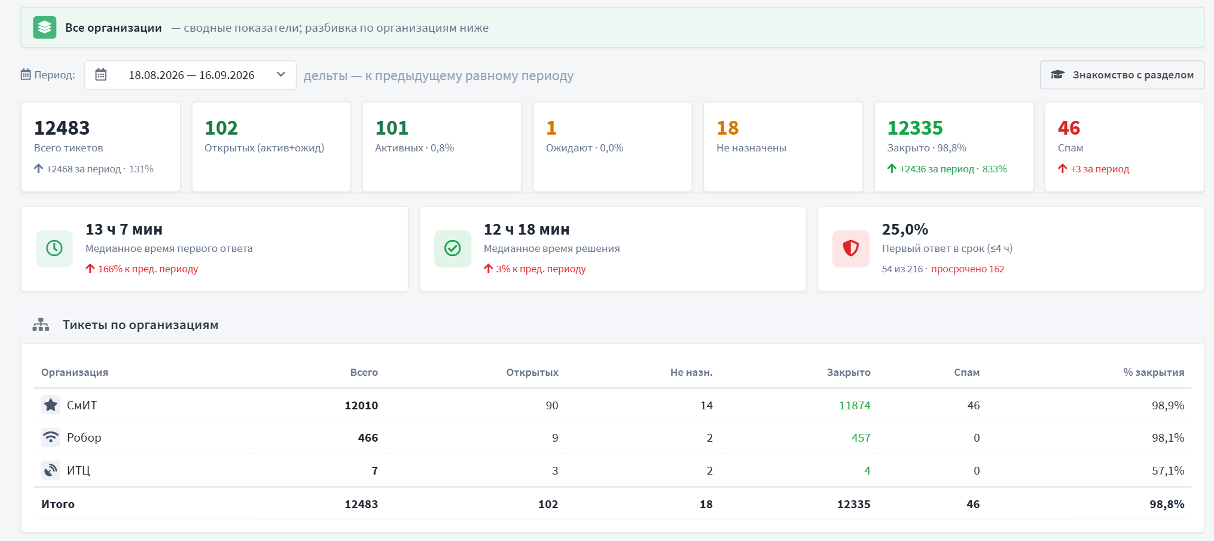Viewport: 1214px width, 541px height.
Task: Click the Закрыто column header
Action: click(x=849, y=372)
